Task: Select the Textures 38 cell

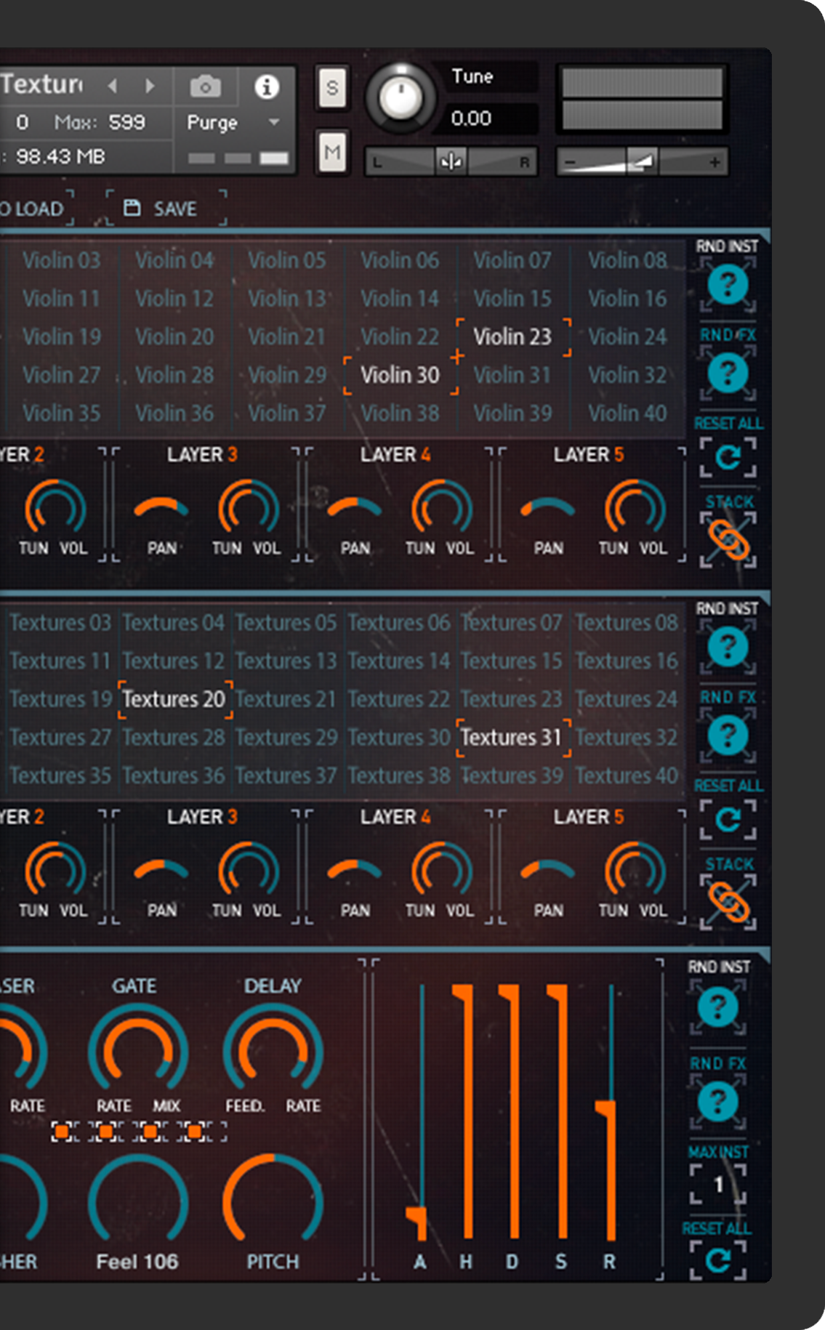Action: (400, 776)
